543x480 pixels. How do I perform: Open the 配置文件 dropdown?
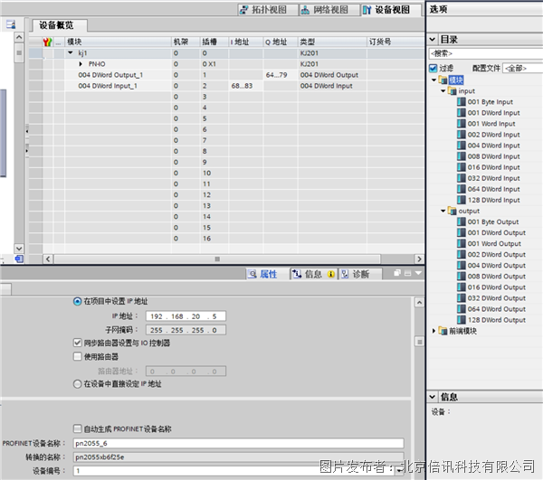click(x=522, y=68)
